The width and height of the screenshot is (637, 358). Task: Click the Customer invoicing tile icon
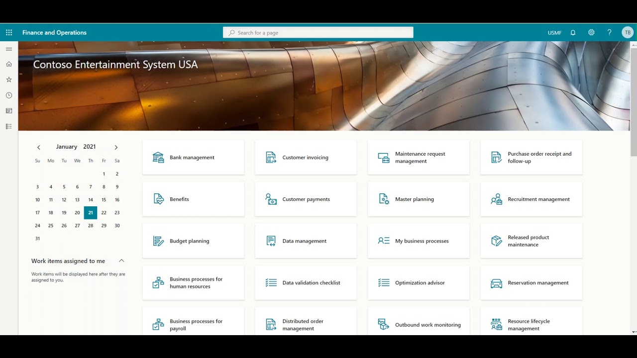271,158
